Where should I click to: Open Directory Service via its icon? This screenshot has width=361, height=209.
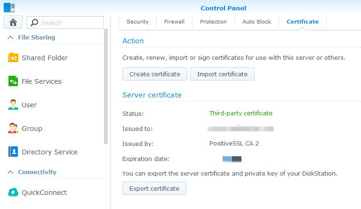13,152
